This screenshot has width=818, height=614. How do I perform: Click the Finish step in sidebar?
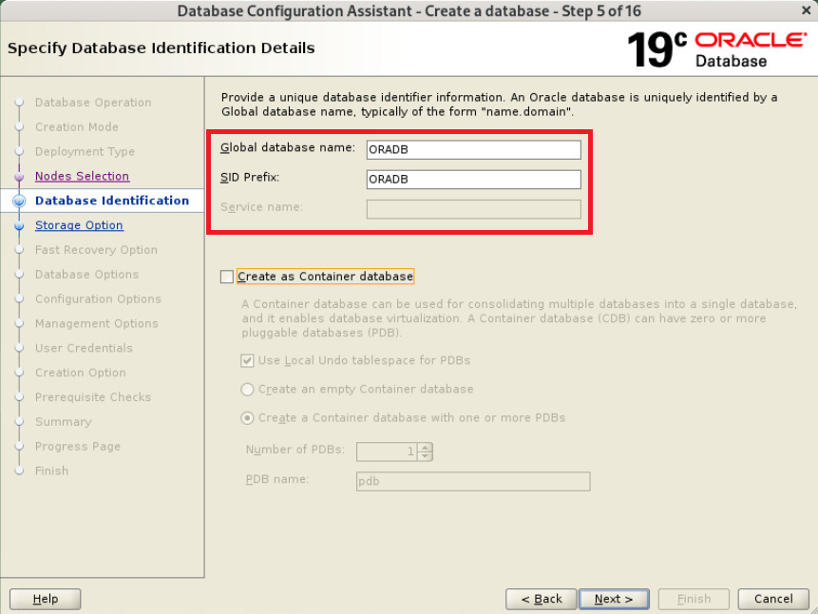[x=51, y=470]
